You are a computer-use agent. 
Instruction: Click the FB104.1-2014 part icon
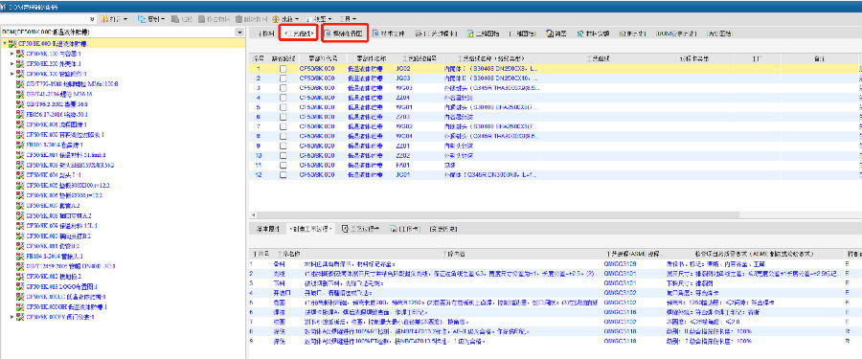coord(20,257)
